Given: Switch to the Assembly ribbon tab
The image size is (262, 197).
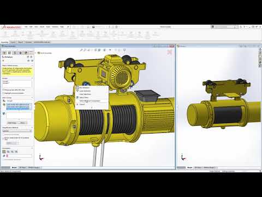Looking at the screenshot, I should tap(4, 42).
